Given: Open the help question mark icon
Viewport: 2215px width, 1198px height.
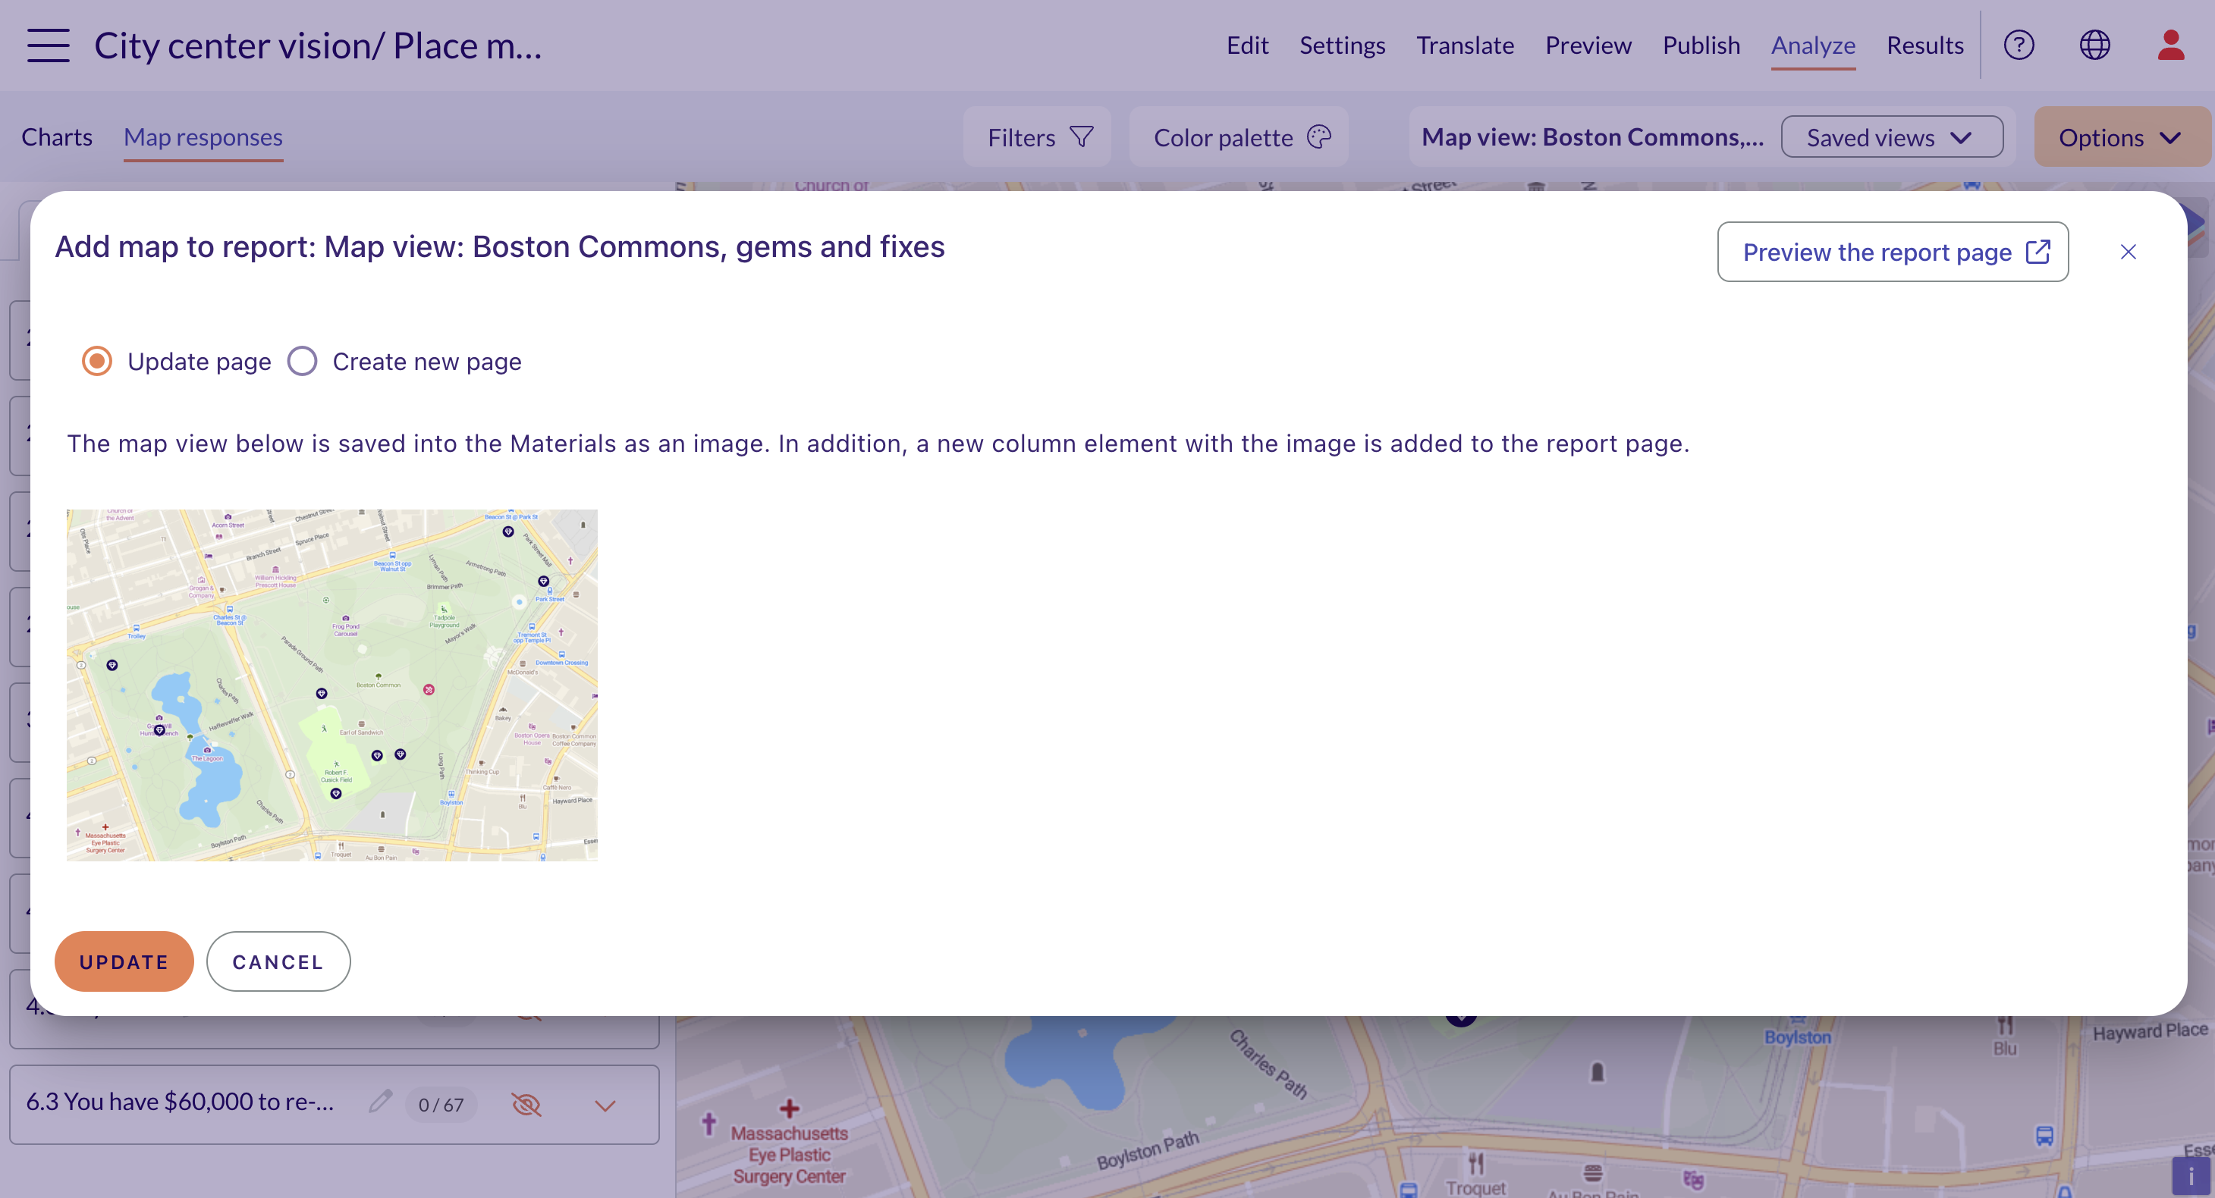Looking at the screenshot, I should coord(2019,45).
